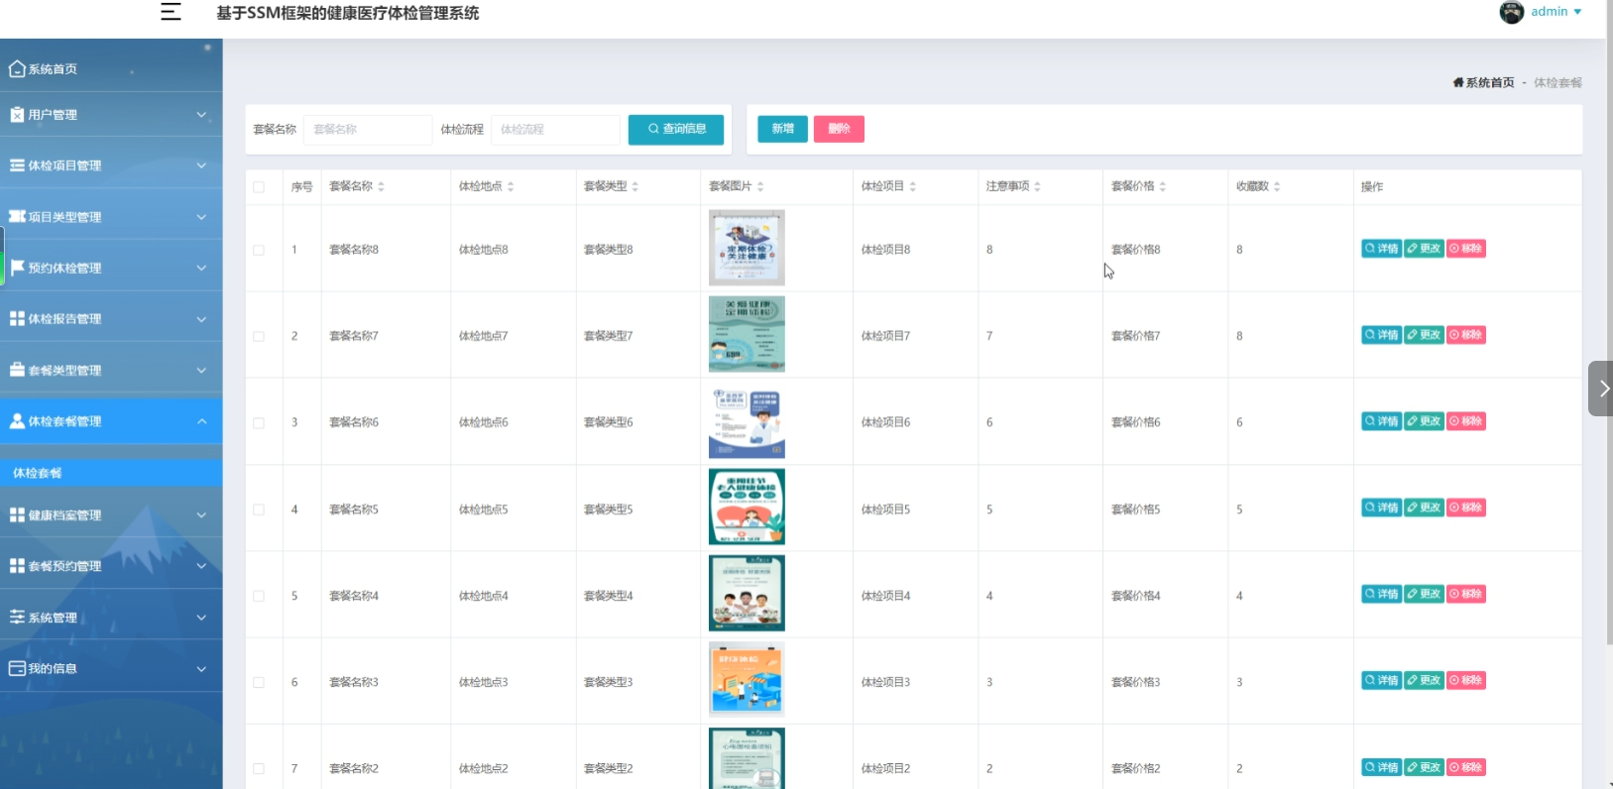Open the 套餐预约管理 menu label
This screenshot has width=1613, height=789.
pyautogui.click(x=64, y=566)
